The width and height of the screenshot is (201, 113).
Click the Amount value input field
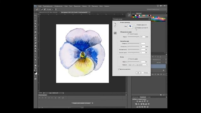click(143, 62)
